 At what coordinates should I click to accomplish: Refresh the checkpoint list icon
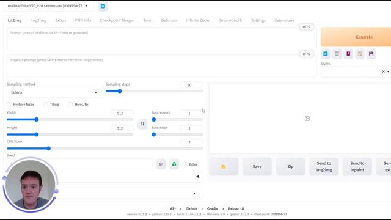(103, 6)
